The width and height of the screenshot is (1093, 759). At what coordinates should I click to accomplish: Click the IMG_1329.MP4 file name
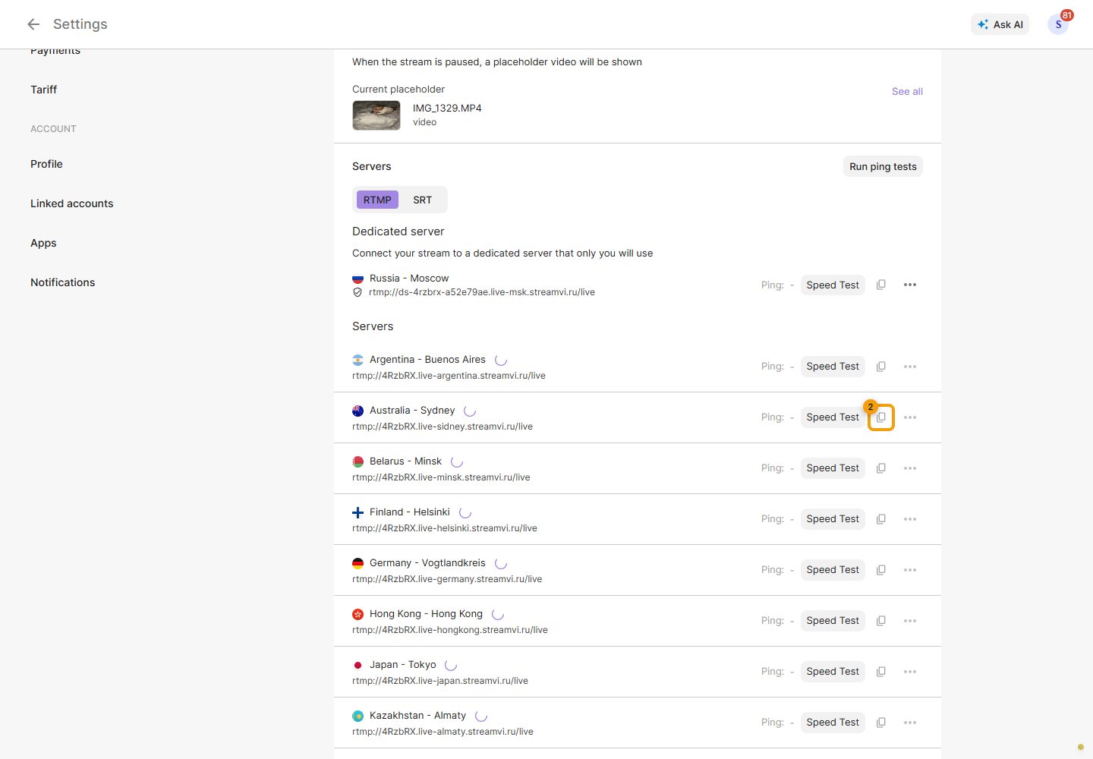point(447,108)
